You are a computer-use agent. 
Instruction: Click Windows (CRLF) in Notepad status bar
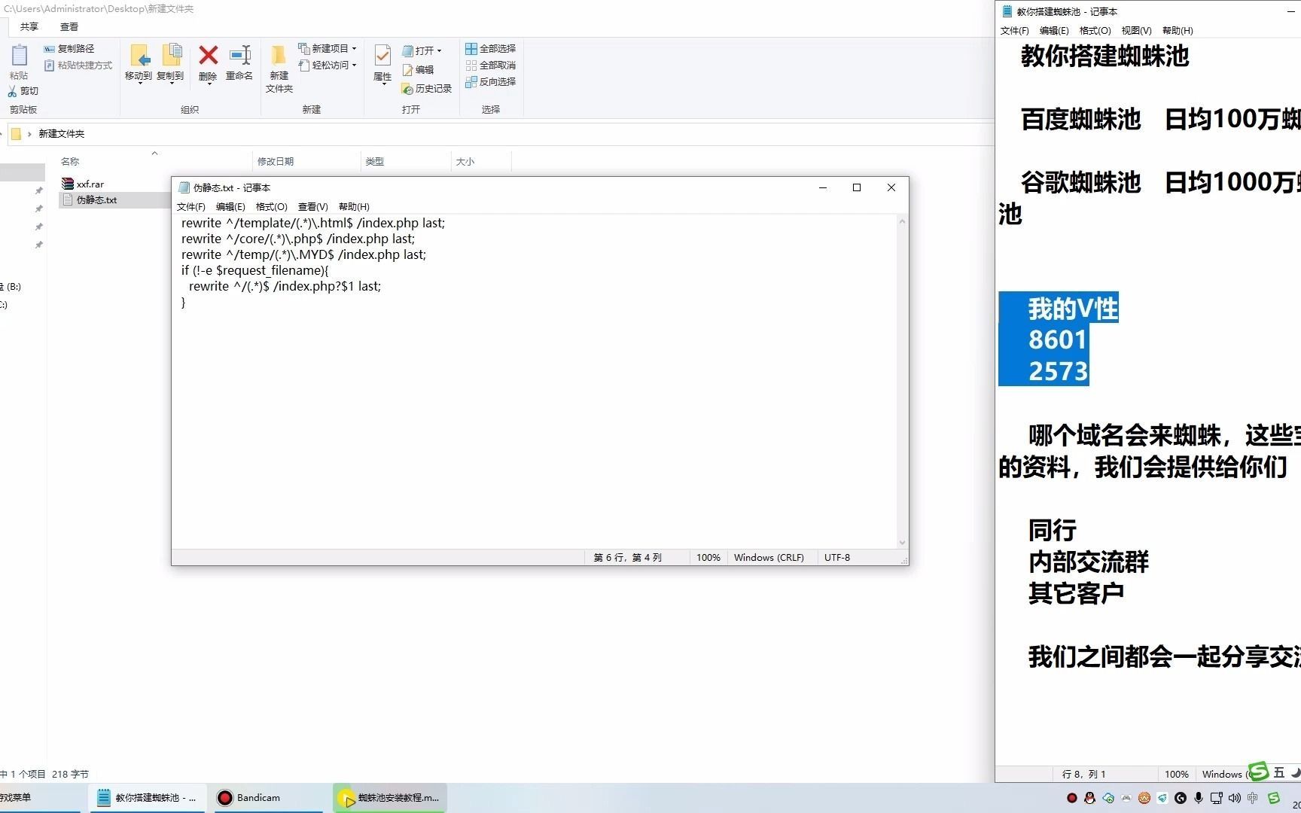[769, 558]
